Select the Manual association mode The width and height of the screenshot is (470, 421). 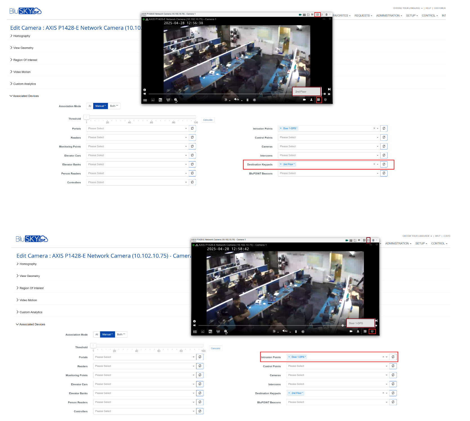(100, 106)
